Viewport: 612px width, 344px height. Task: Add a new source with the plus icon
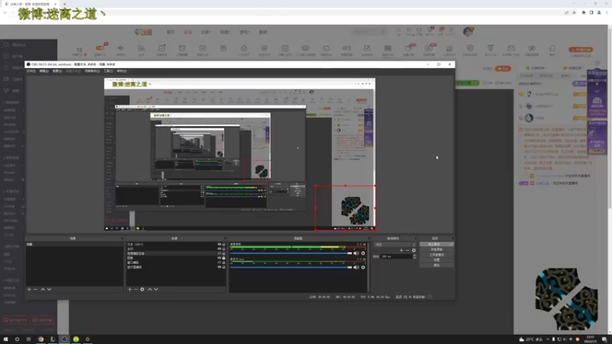coord(129,290)
